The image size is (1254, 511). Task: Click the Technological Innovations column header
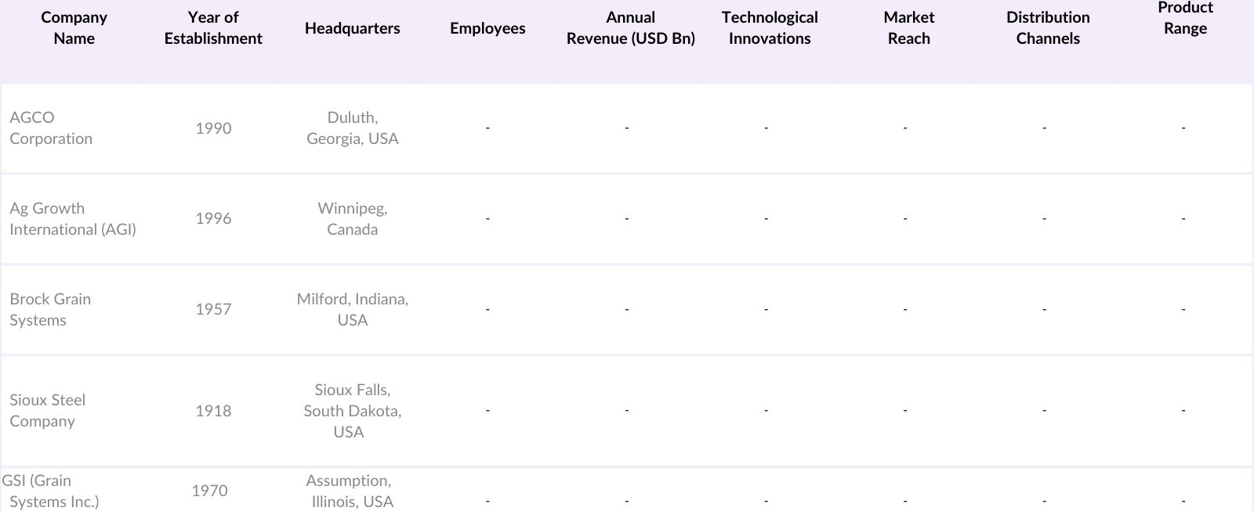770,28
